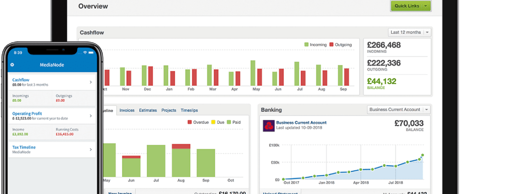Switch to the Estimates tab
Screen dimensions: 510x194
(148, 110)
